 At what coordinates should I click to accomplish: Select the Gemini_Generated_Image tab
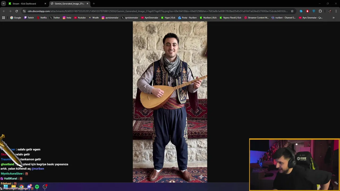coord(70,4)
